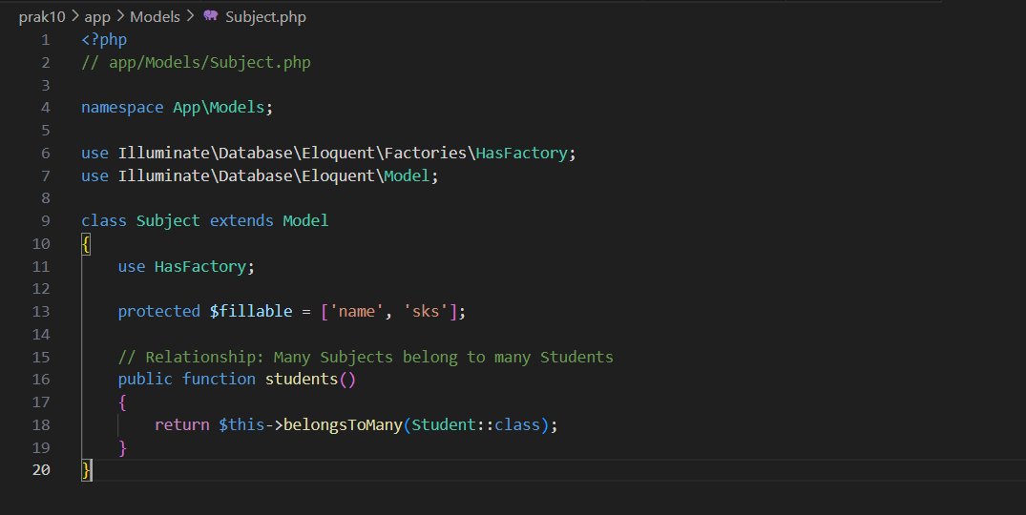Click the namespace App\Models declaration
The width and height of the screenshot is (1026, 515).
tap(177, 108)
